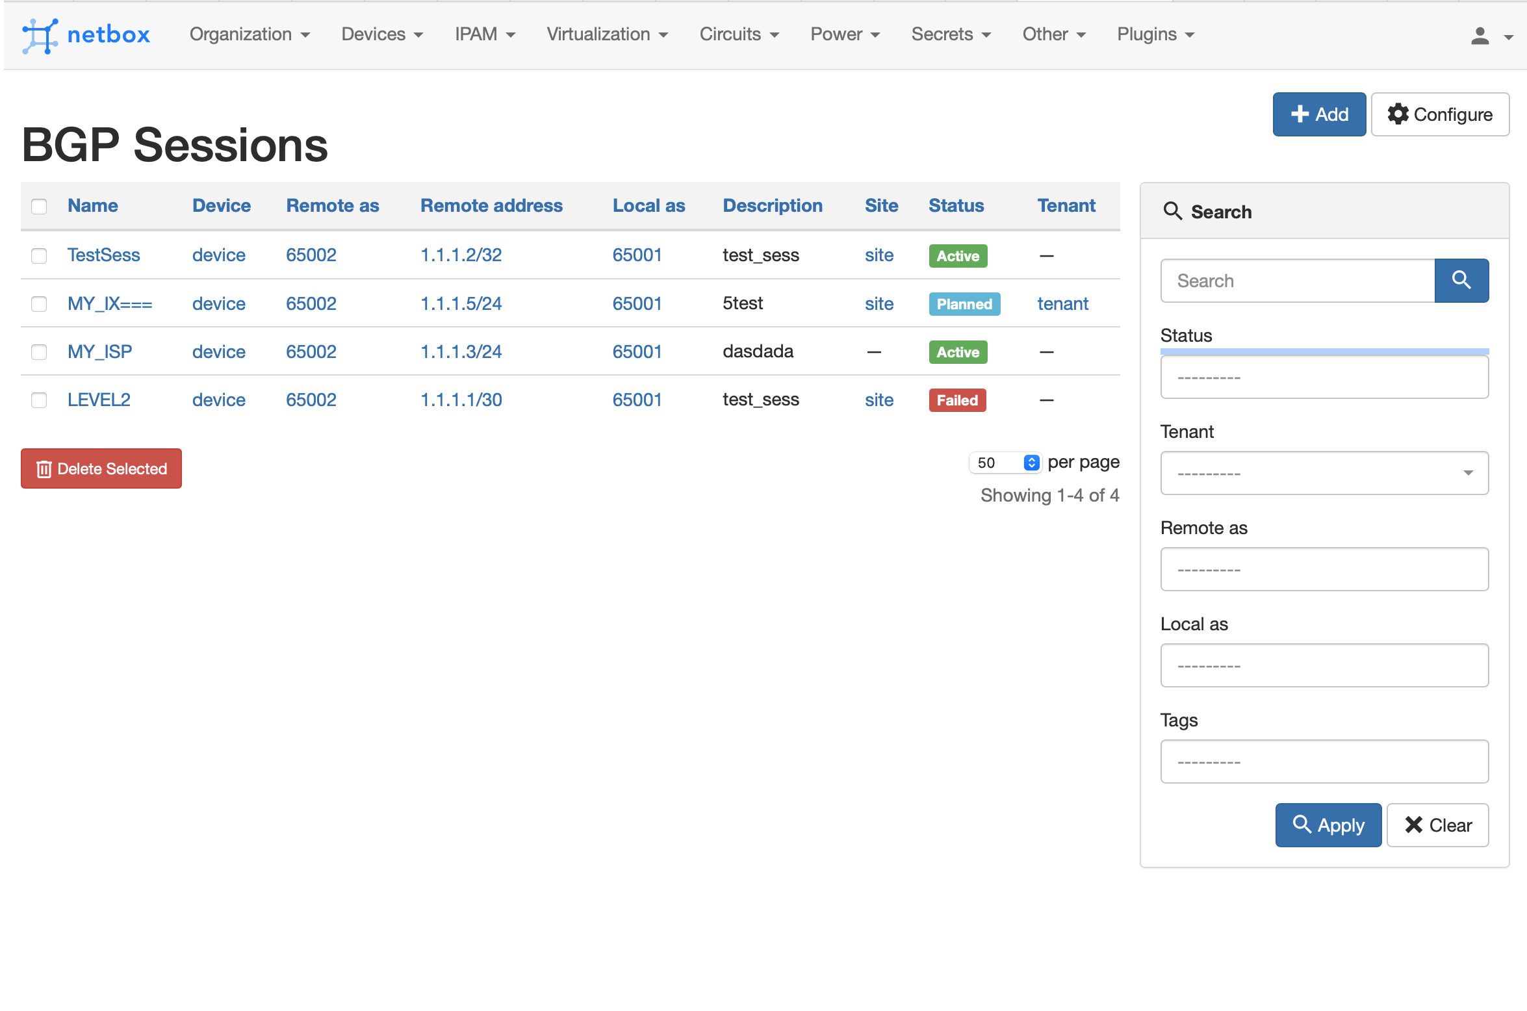Check the TestSess row checkbox
Viewport: 1527px width, 1011px height.
click(x=39, y=255)
